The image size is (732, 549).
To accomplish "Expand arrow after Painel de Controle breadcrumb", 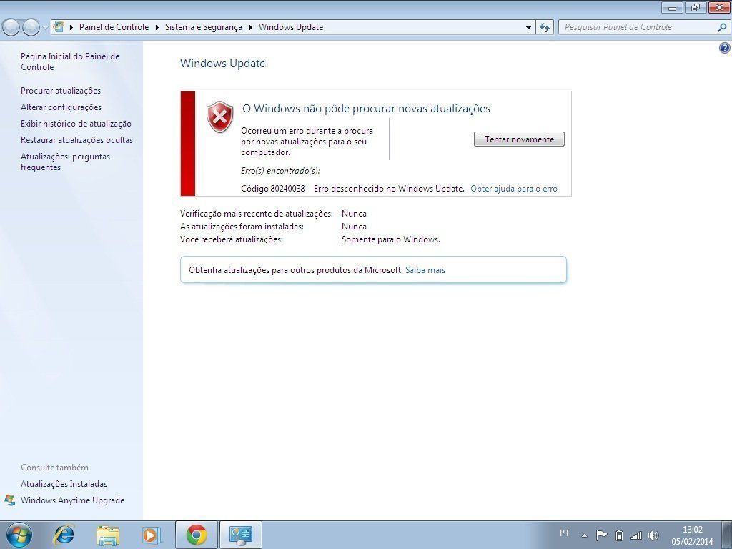I will point(157,27).
